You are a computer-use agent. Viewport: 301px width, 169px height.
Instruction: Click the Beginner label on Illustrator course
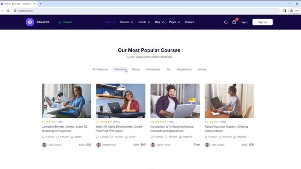tap(242, 137)
